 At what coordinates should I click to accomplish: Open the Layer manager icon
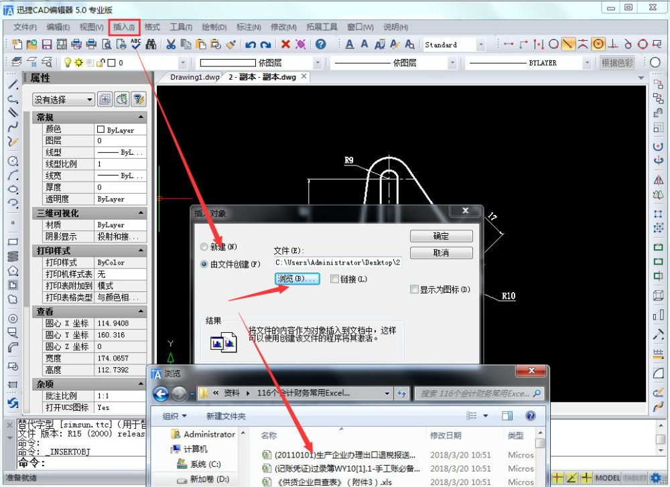click(17, 62)
